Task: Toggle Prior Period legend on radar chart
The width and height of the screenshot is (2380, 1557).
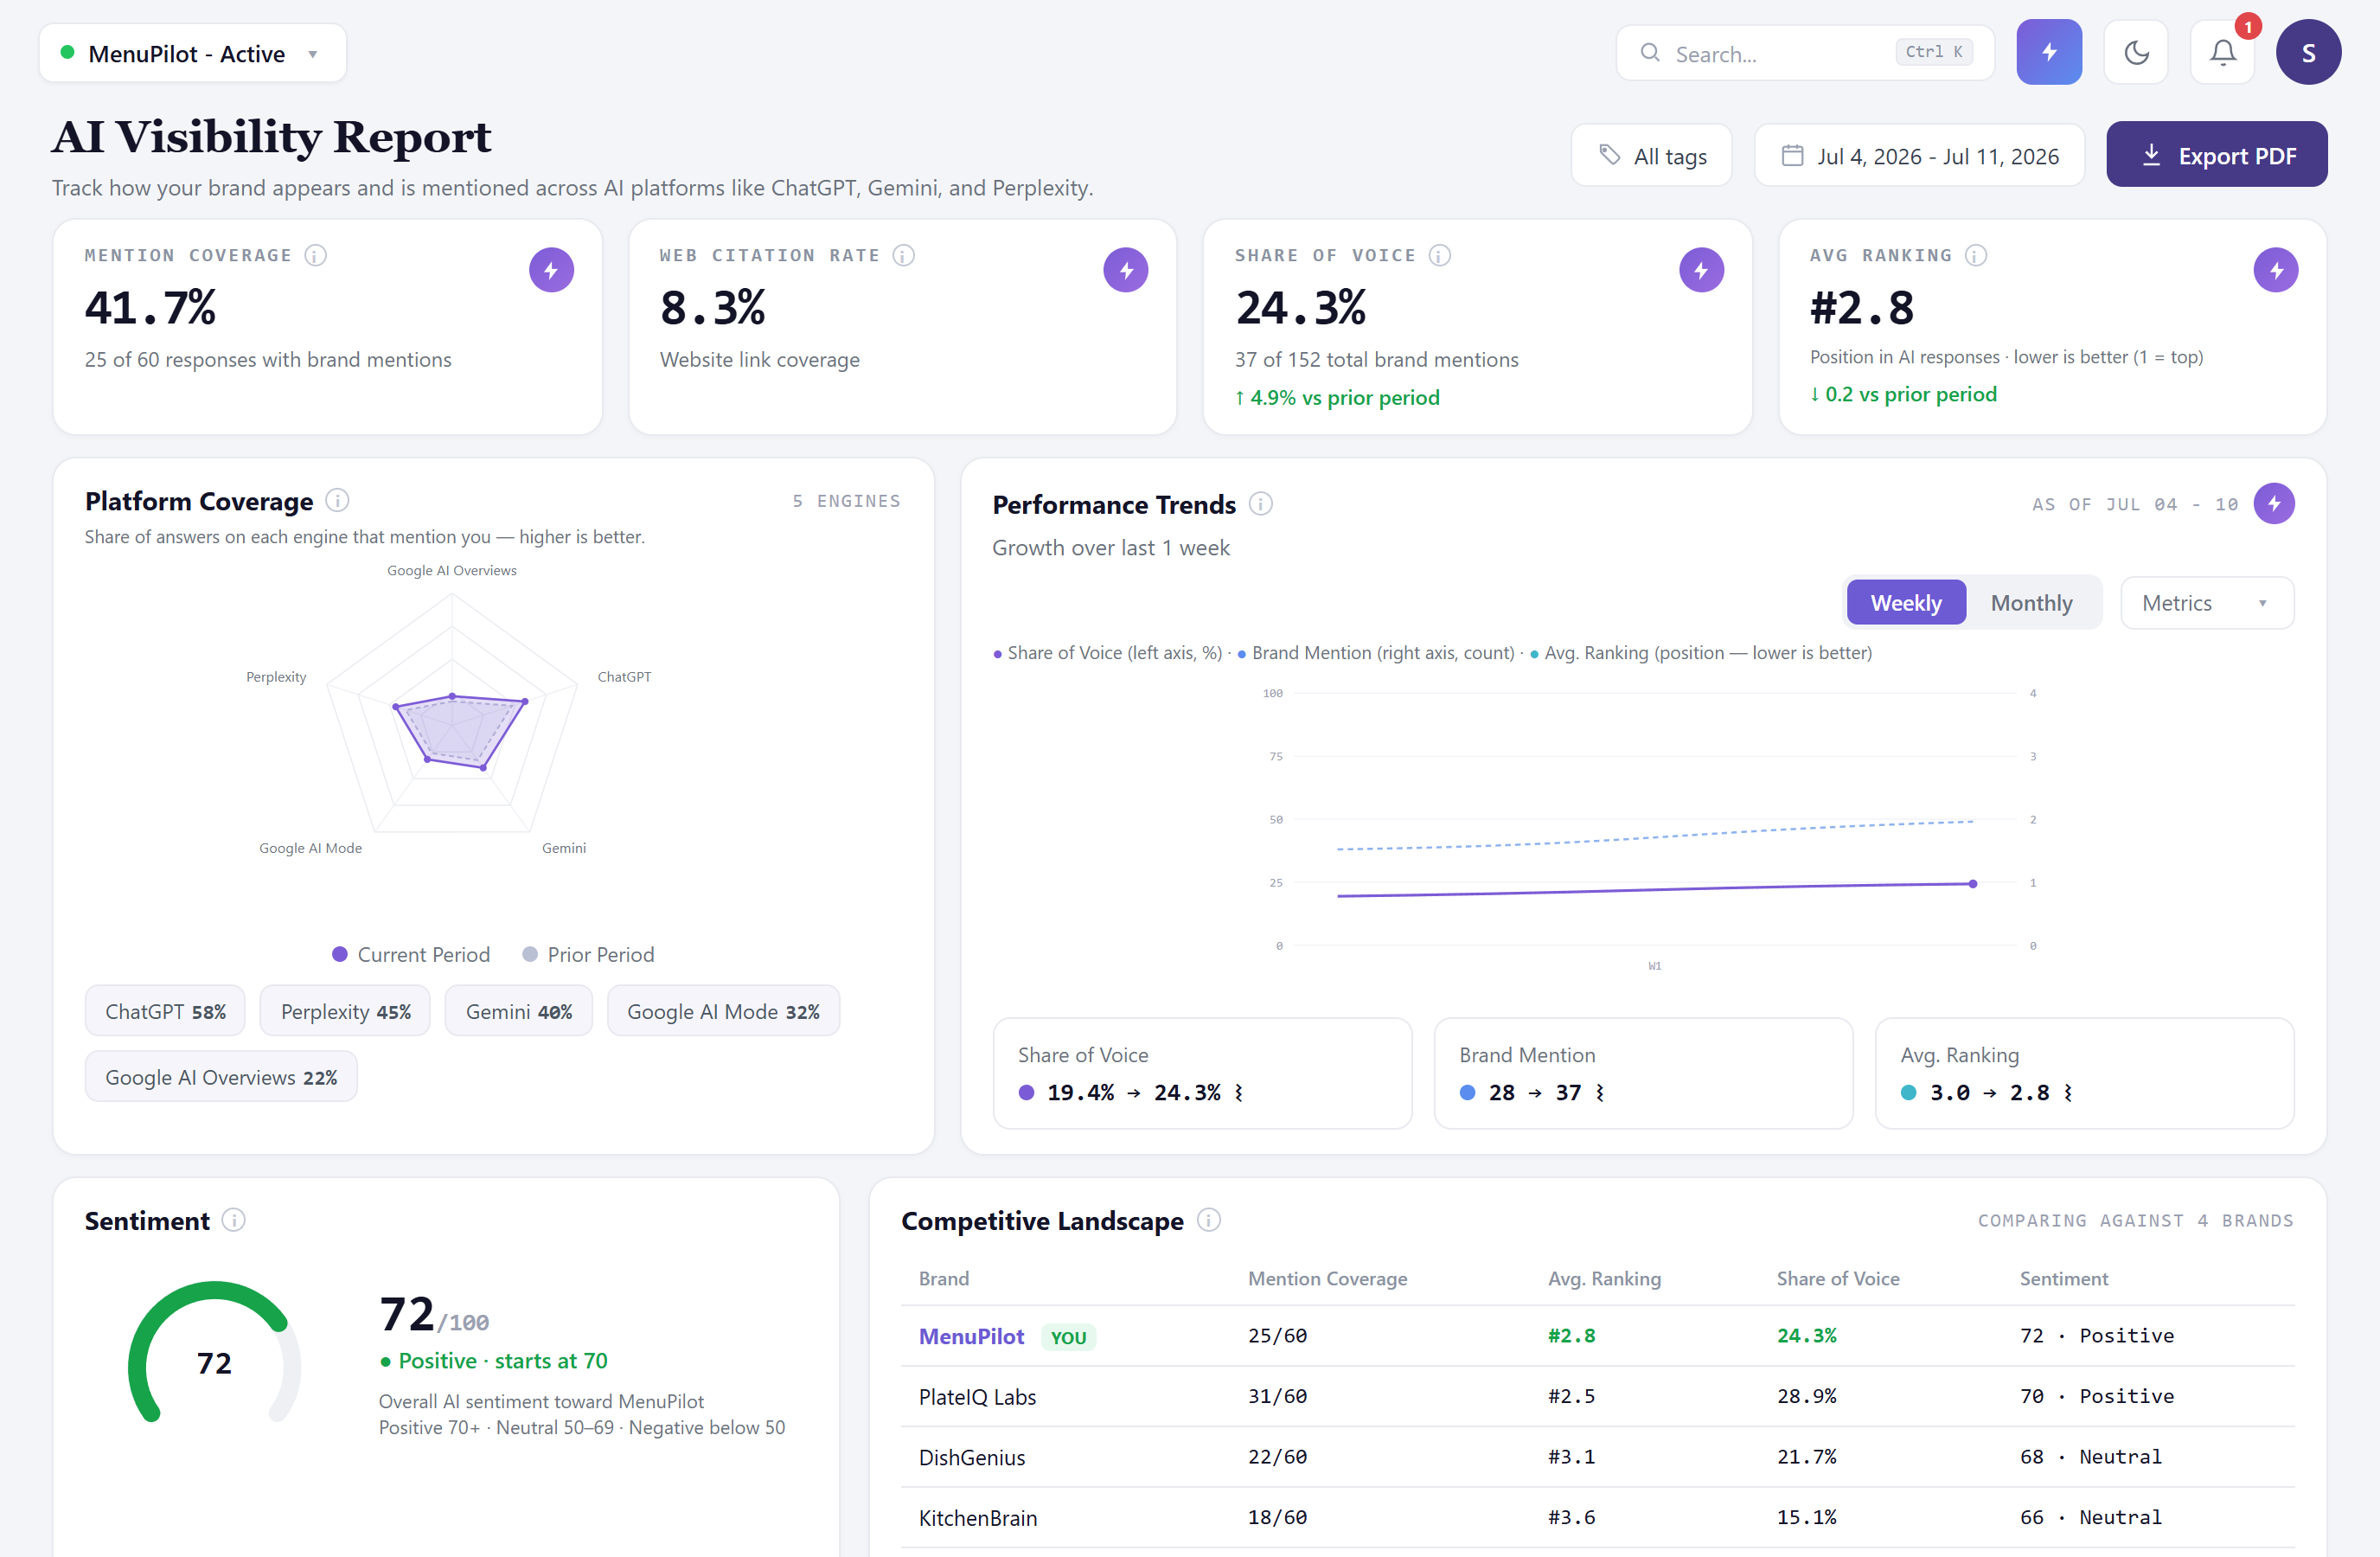Action: click(588, 954)
